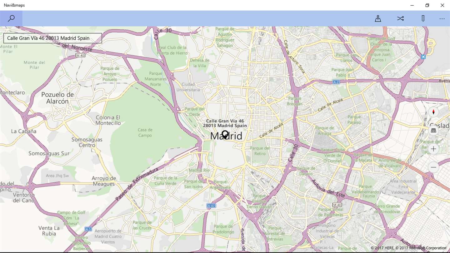Open the three-dots more options menu
The image size is (450, 253).
pyautogui.click(x=442, y=19)
